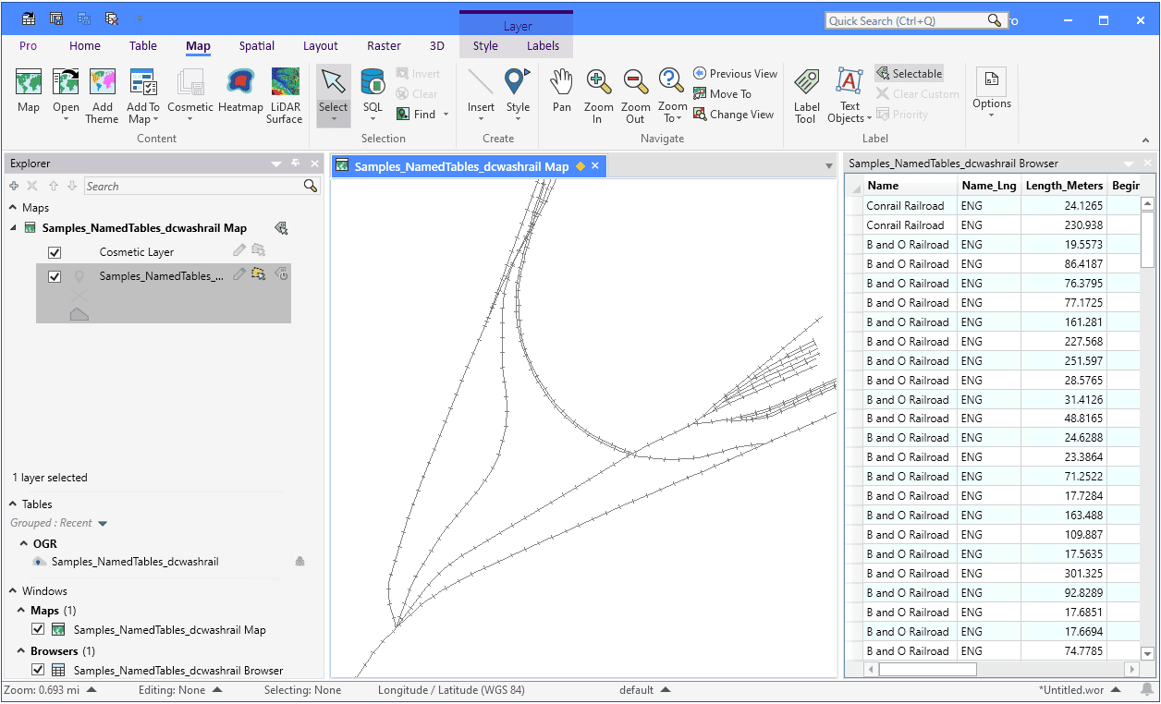Activate the Pan tool
Screen dimensions: 1161x704
point(562,93)
